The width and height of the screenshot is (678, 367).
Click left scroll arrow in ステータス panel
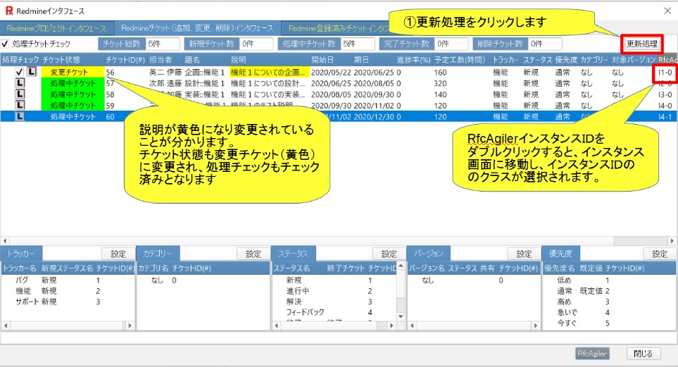pyautogui.click(x=277, y=325)
